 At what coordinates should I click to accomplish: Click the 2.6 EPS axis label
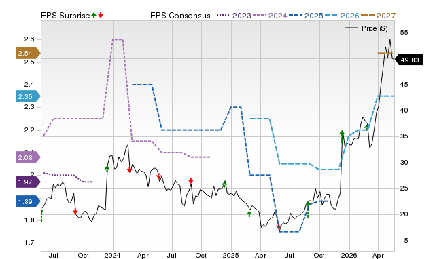click(29, 39)
